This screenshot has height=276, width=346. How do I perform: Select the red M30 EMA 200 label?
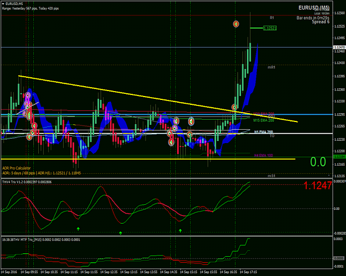[x=264, y=114]
